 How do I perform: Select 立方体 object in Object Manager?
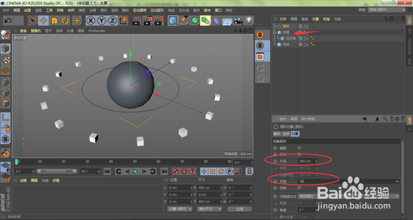click(x=291, y=38)
